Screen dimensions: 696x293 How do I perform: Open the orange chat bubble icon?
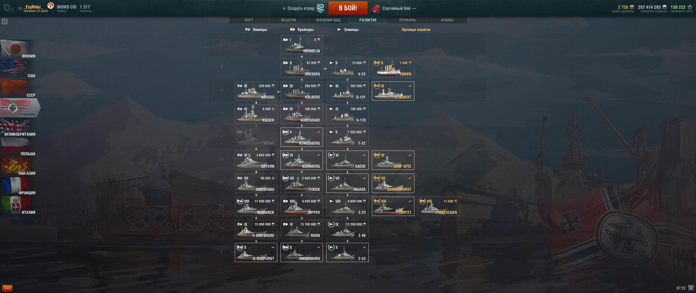coord(7,288)
